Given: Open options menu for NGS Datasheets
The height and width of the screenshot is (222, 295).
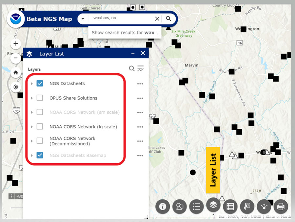Looking at the screenshot, I should pyautogui.click(x=140, y=84).
